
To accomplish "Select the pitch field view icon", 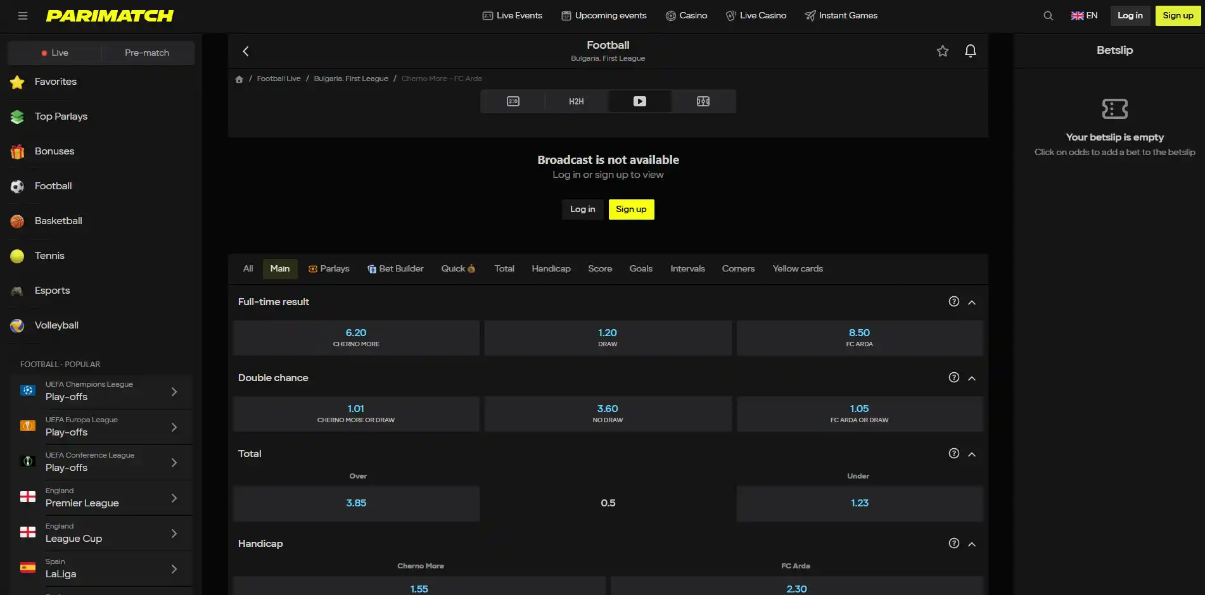I will (x=703, y=101).
